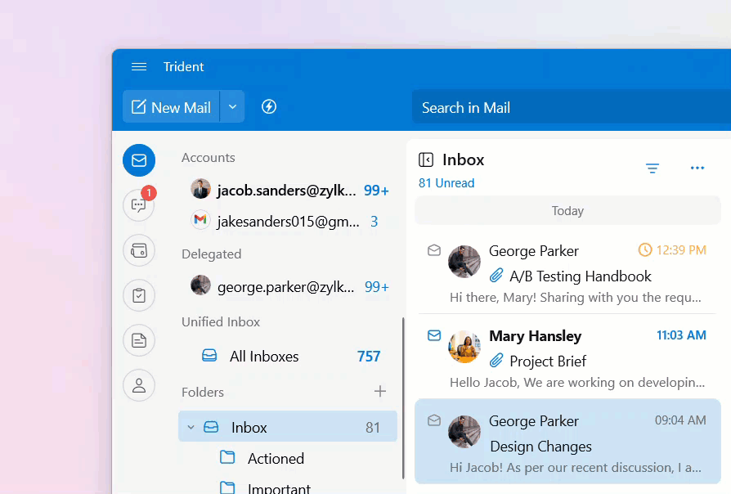Collapse the Inbox folder chevron
The width and height of the screenshot is (731, 494).
click(x=191, y=427)
